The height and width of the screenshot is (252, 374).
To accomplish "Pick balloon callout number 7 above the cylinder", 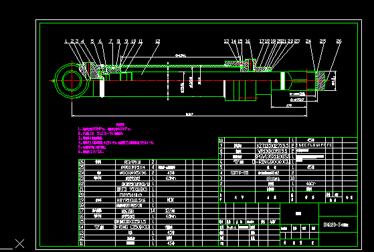I will [111, 41].
